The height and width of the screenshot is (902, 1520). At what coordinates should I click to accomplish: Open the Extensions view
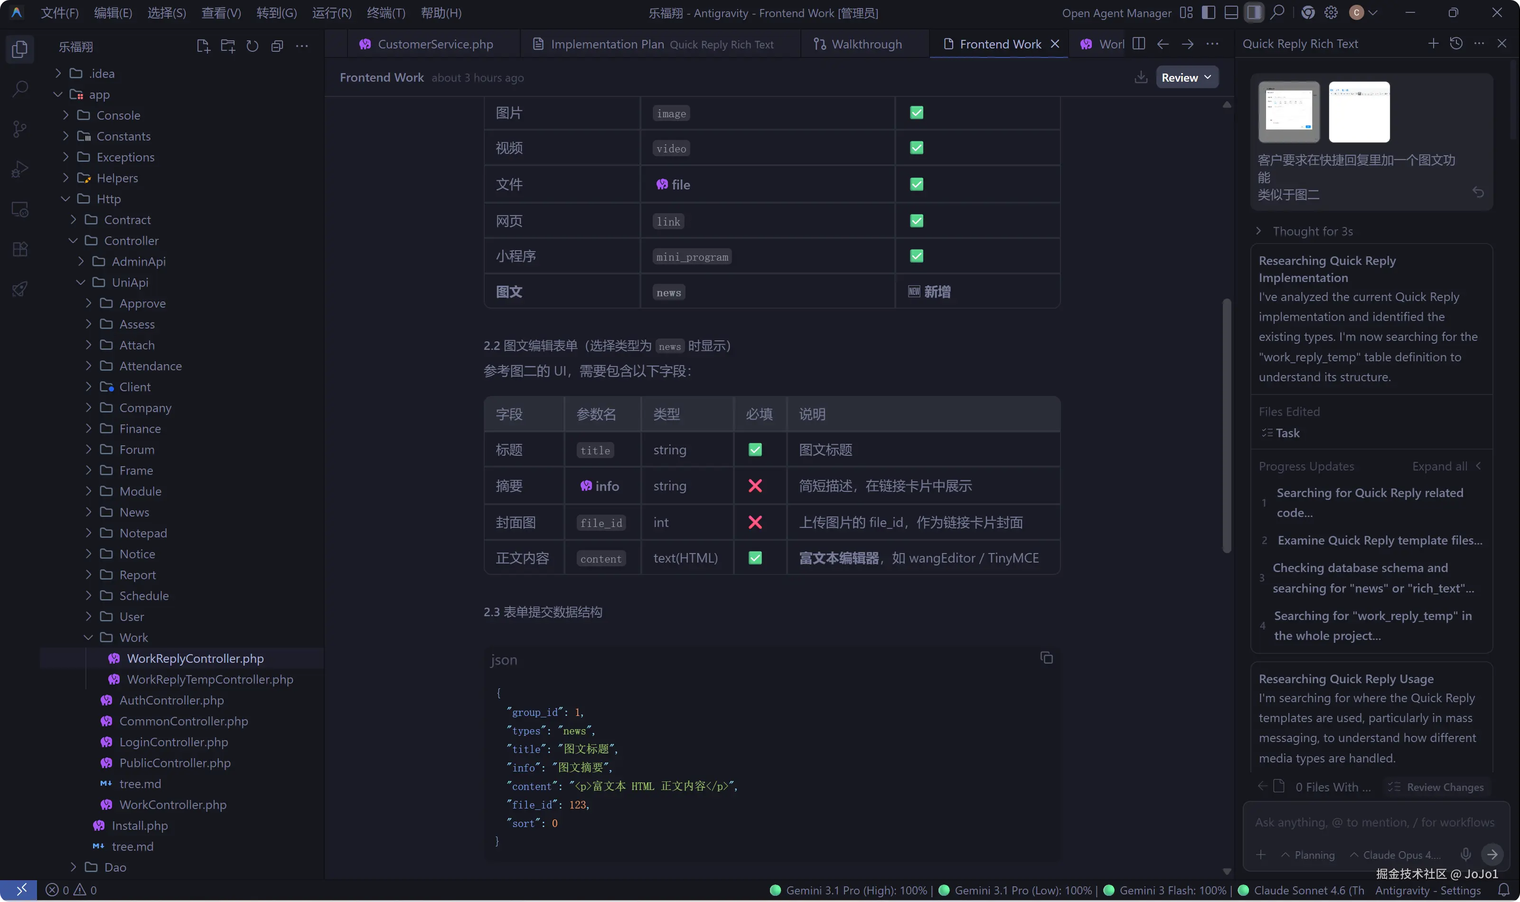point(20,249)
